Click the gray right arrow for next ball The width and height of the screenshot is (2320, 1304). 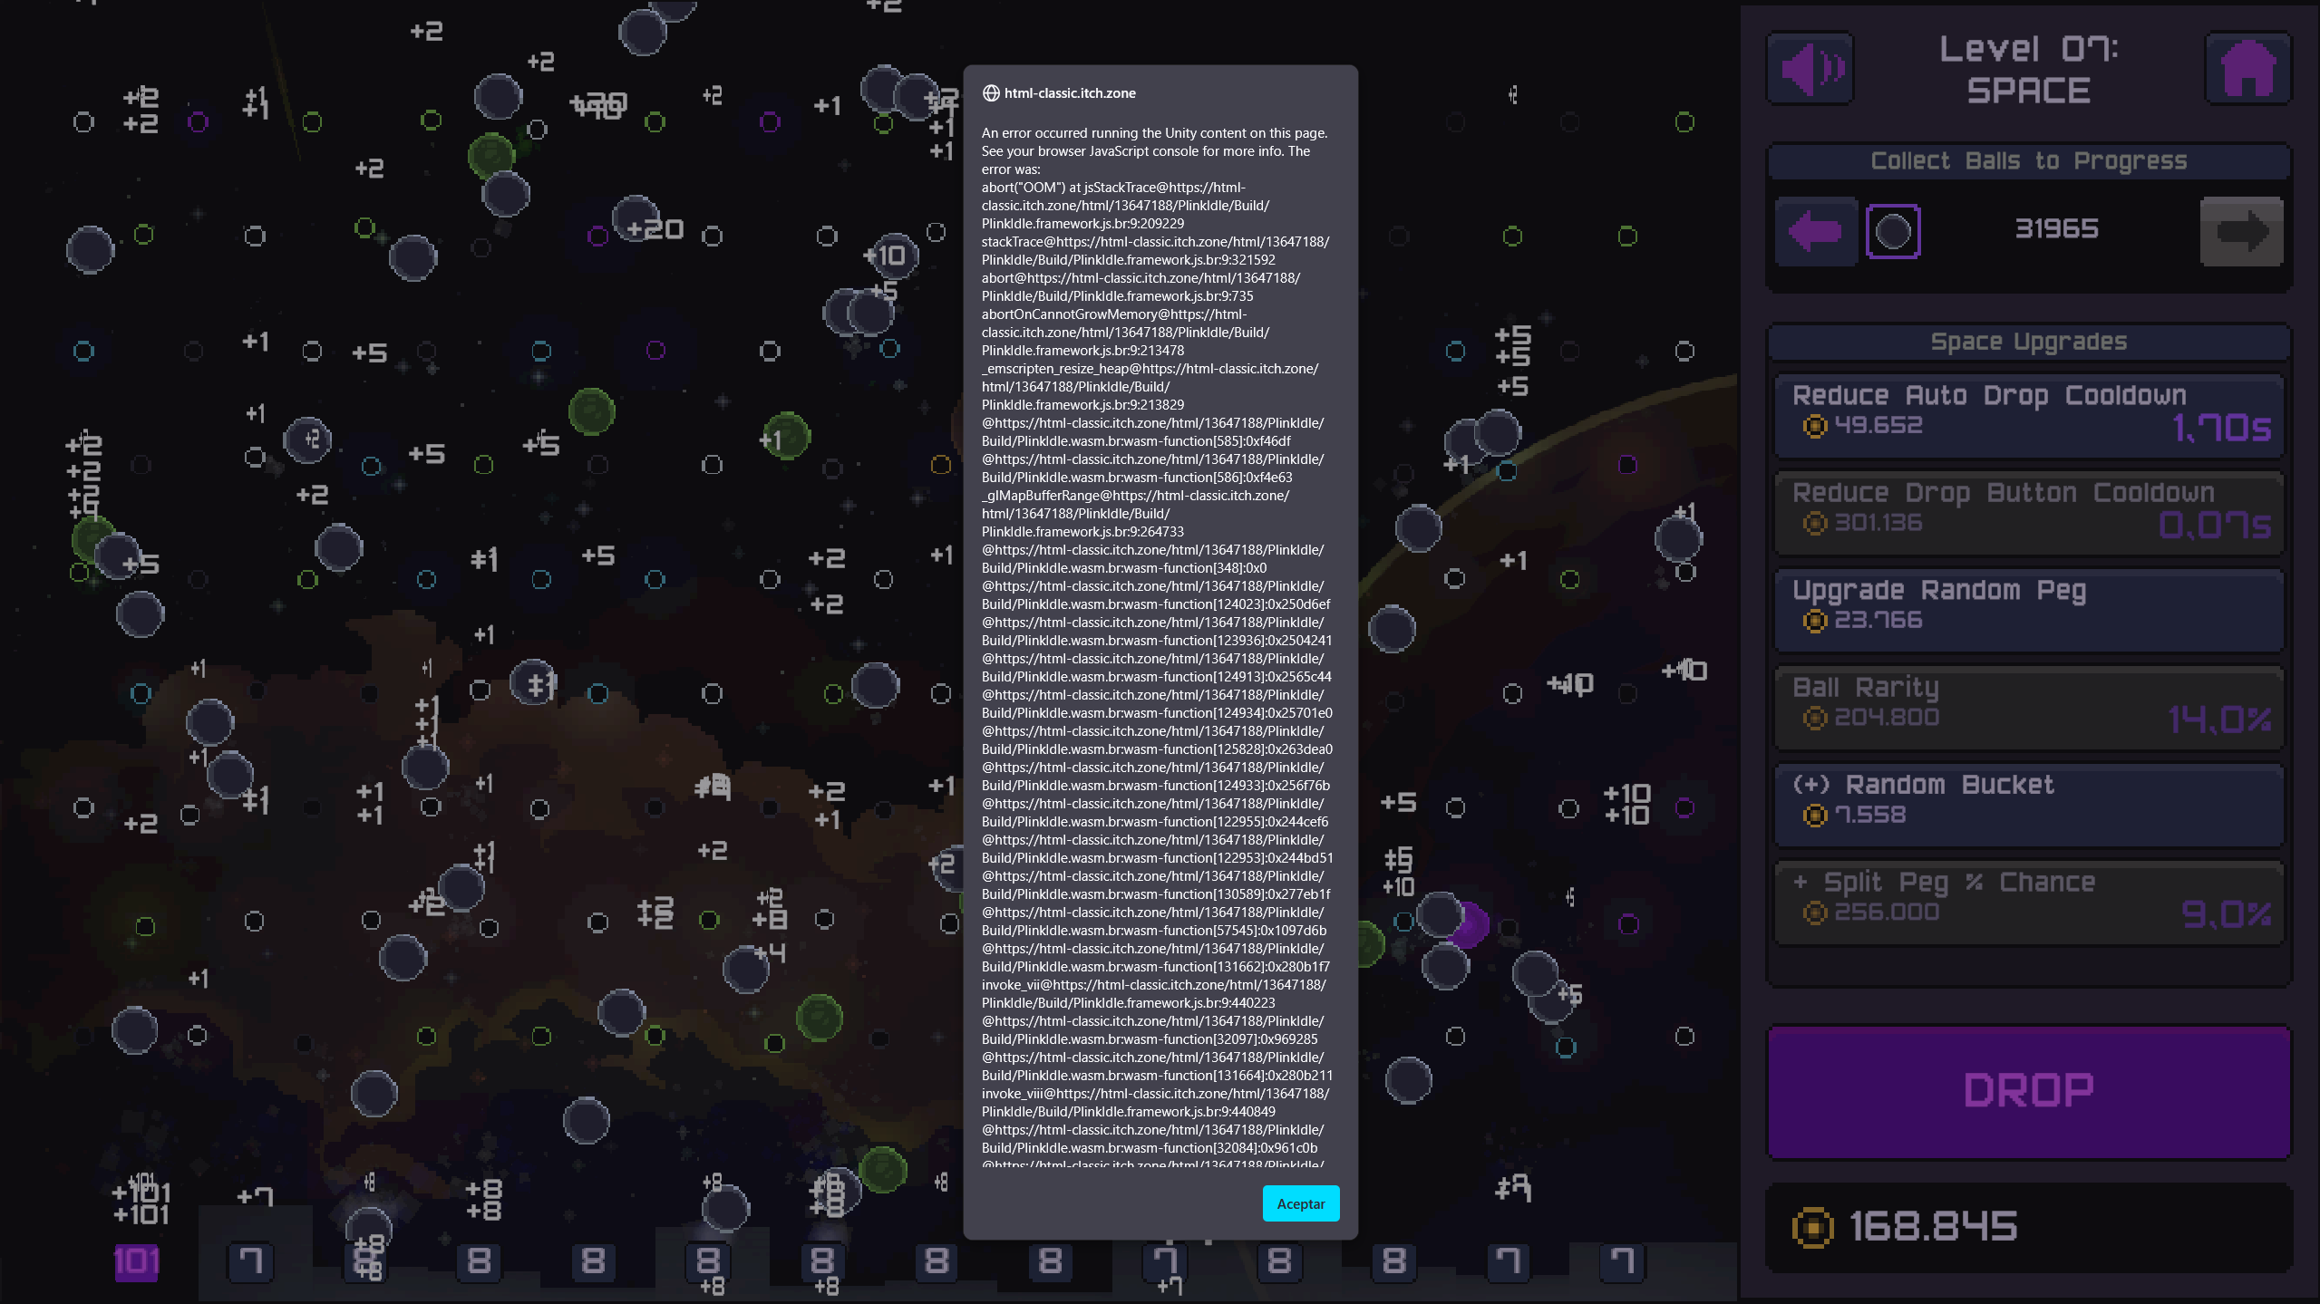[2241, 232]
